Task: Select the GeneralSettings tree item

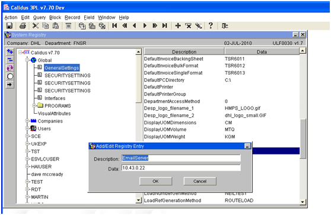Action: click(62, 68)
